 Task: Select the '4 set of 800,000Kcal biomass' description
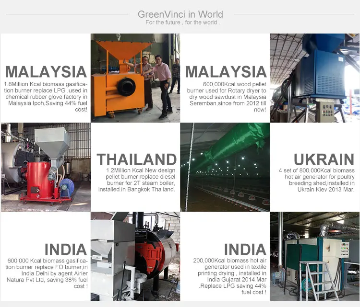[x=317, y=180]
